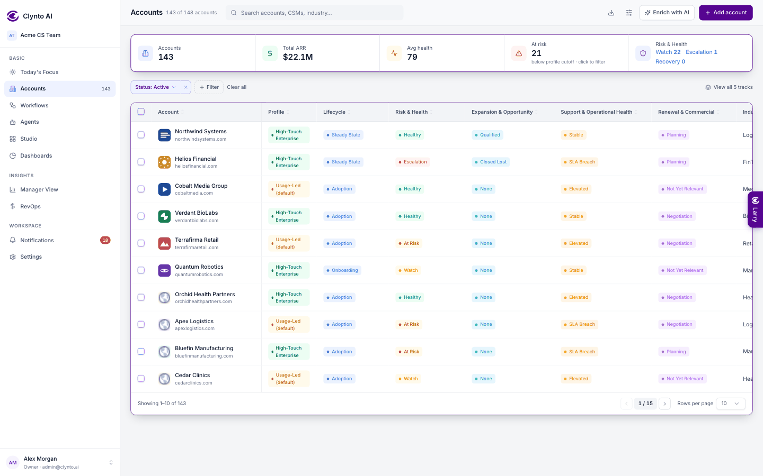Go to next page of accounts
The width and height of the screenshot is (763, 476).
[x=664, y=404]
